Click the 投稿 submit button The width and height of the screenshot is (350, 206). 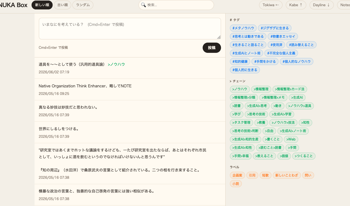(x=212, y=48)
